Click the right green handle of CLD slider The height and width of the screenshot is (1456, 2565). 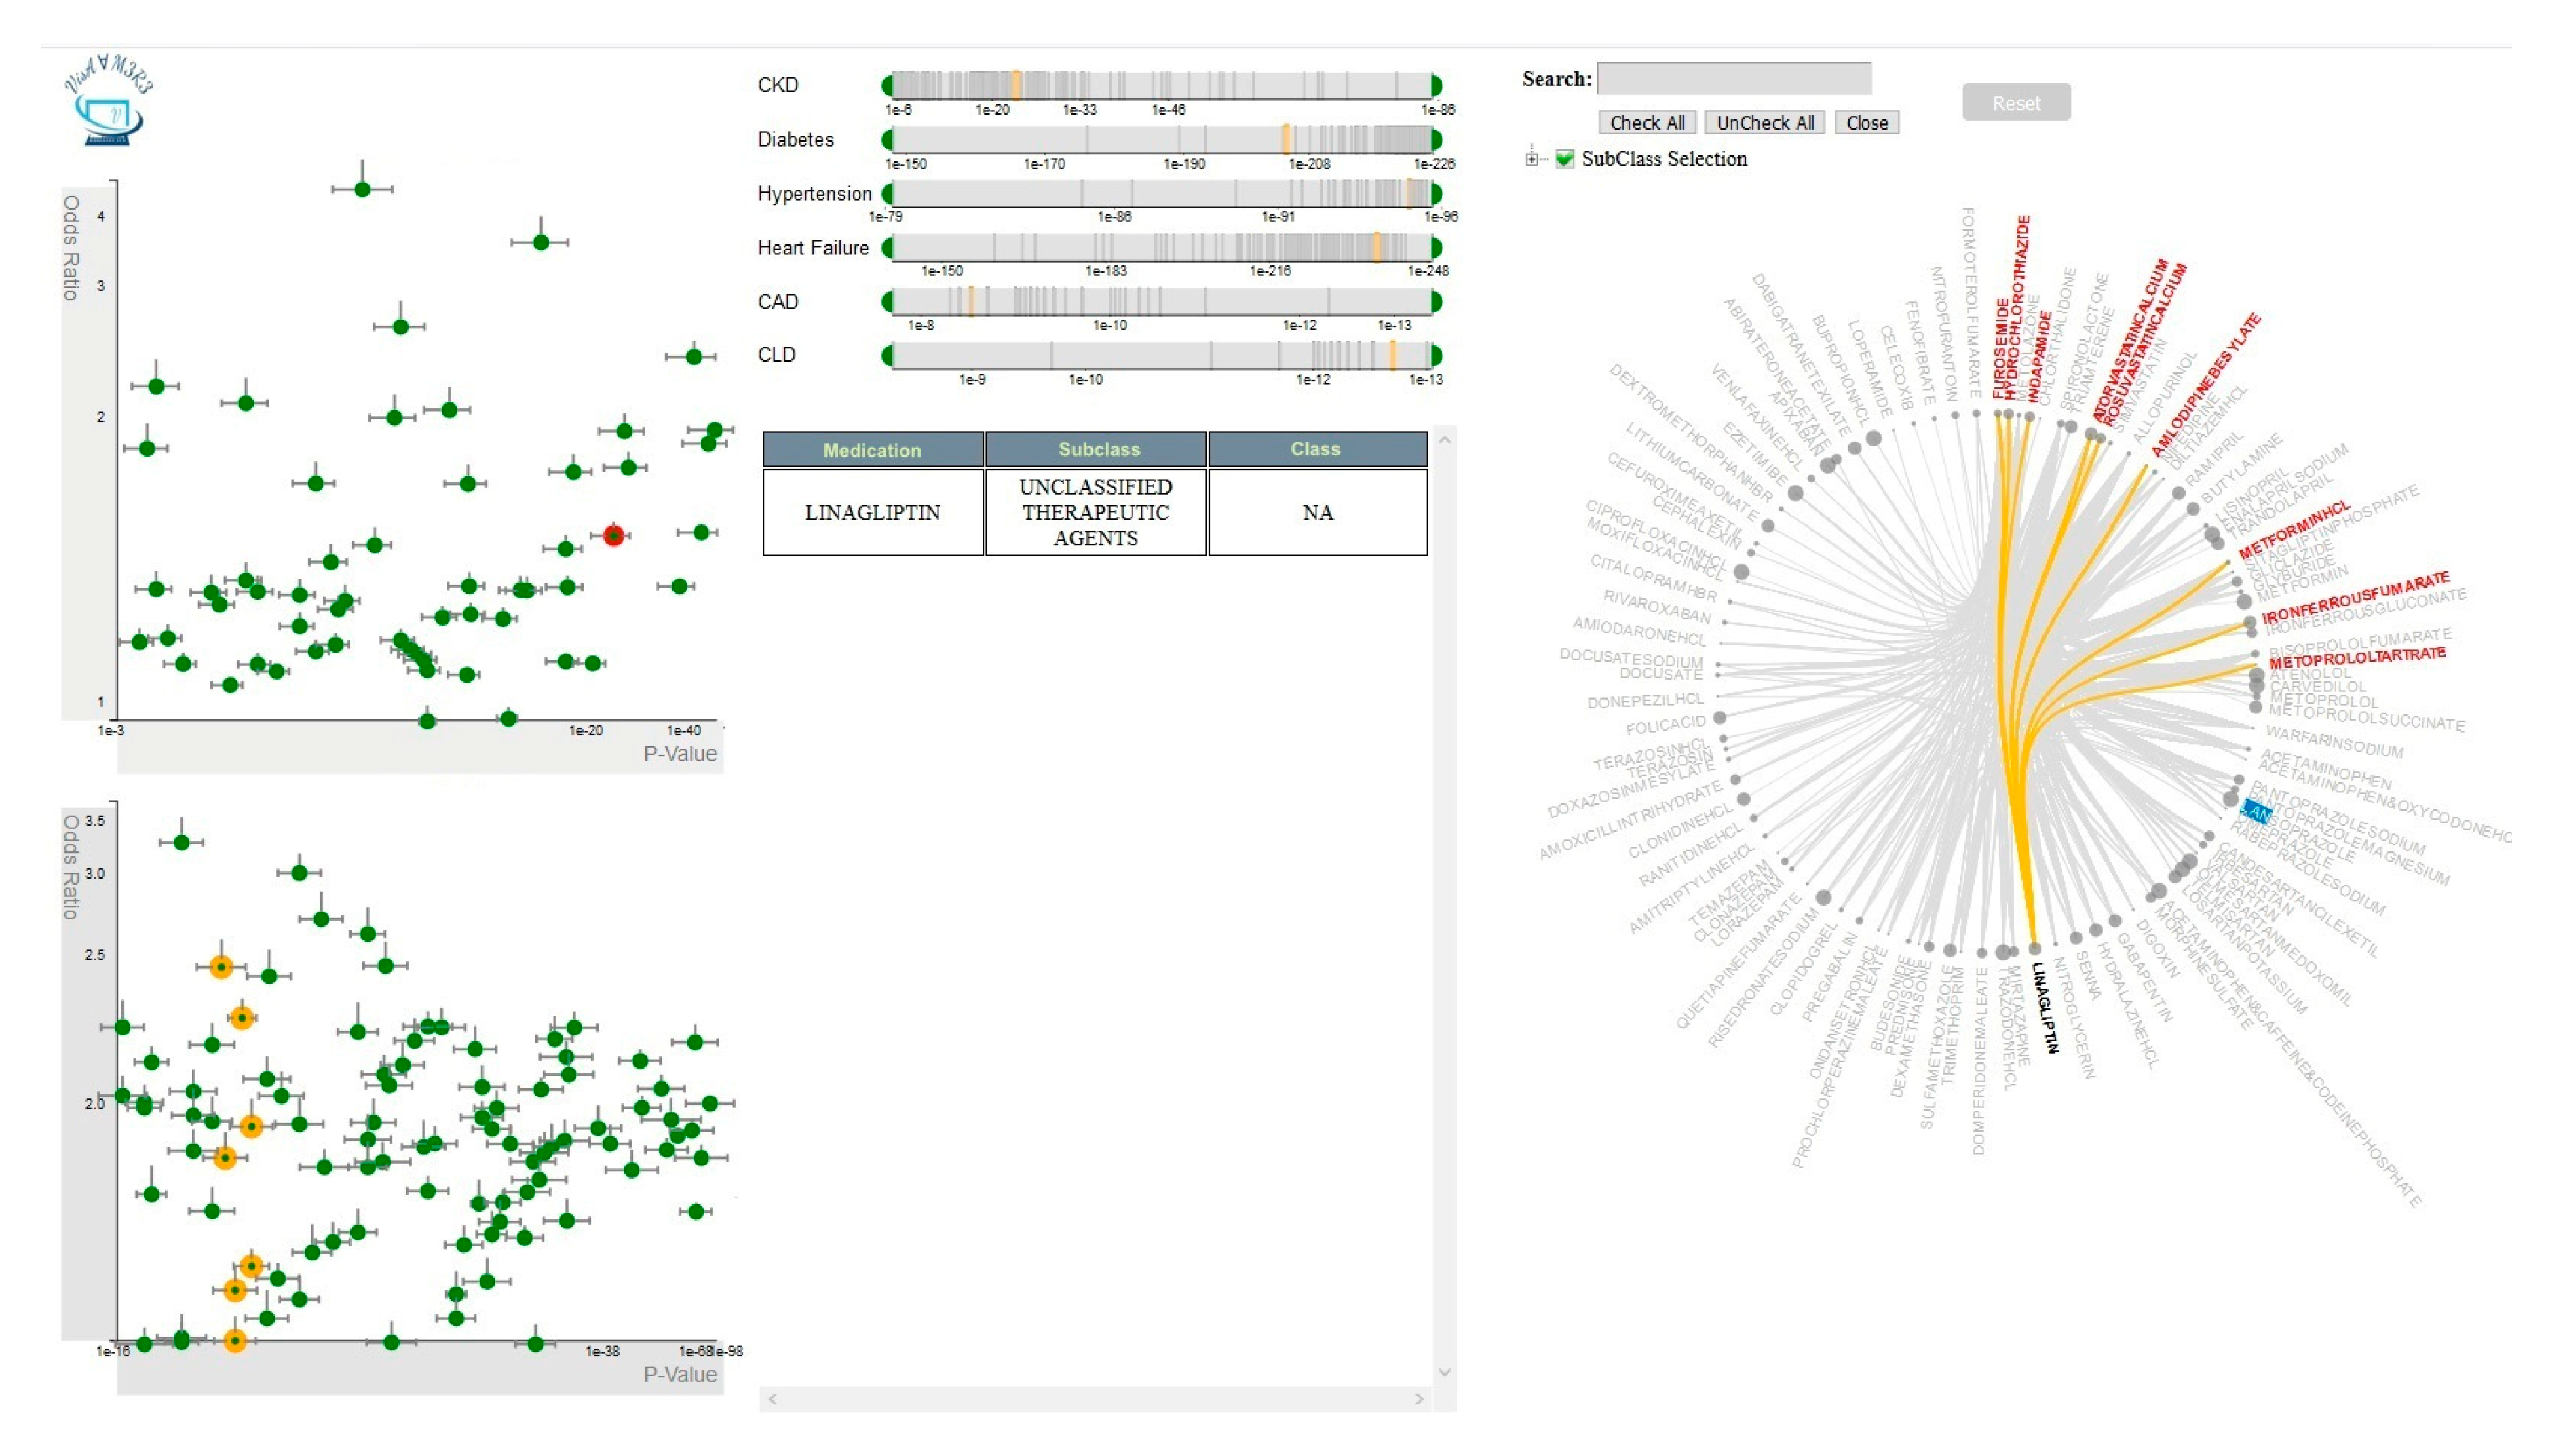point(1437,355)
